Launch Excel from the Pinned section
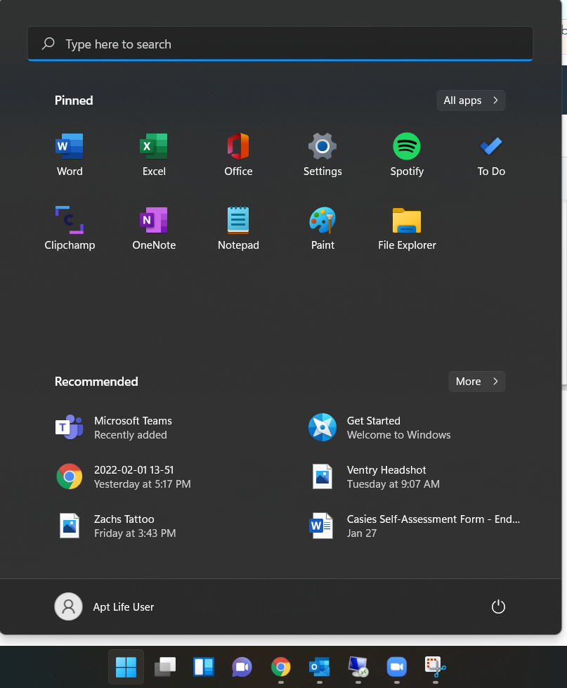This screenshot has width=567, height=688. [x=154, y=155]
